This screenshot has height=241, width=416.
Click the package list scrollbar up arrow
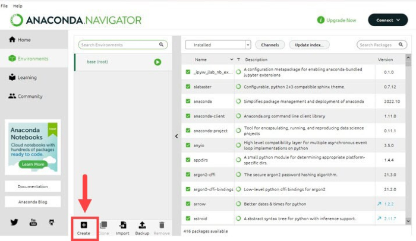click(408, 57)
